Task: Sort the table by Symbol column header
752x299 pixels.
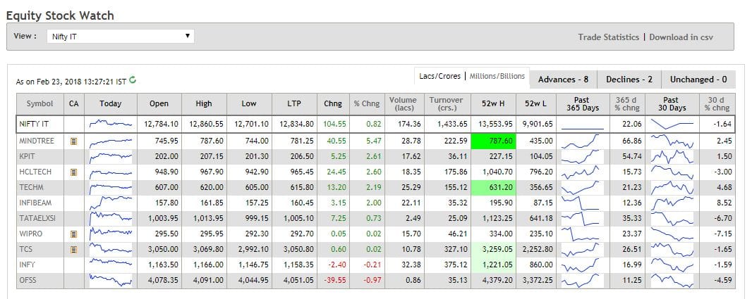Action: pyautogui.click(x=40, y=104)
